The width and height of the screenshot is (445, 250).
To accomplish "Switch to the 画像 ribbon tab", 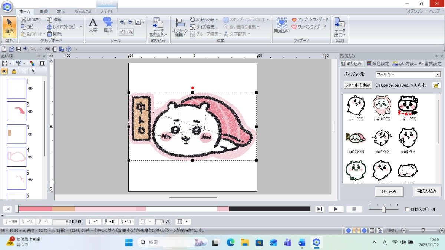I will [44, 11].
